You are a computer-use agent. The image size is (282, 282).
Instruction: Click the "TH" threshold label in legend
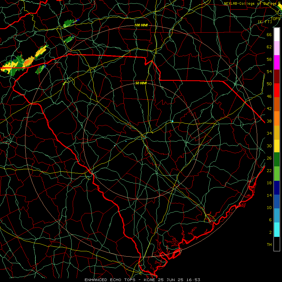[x=269, y=244]
